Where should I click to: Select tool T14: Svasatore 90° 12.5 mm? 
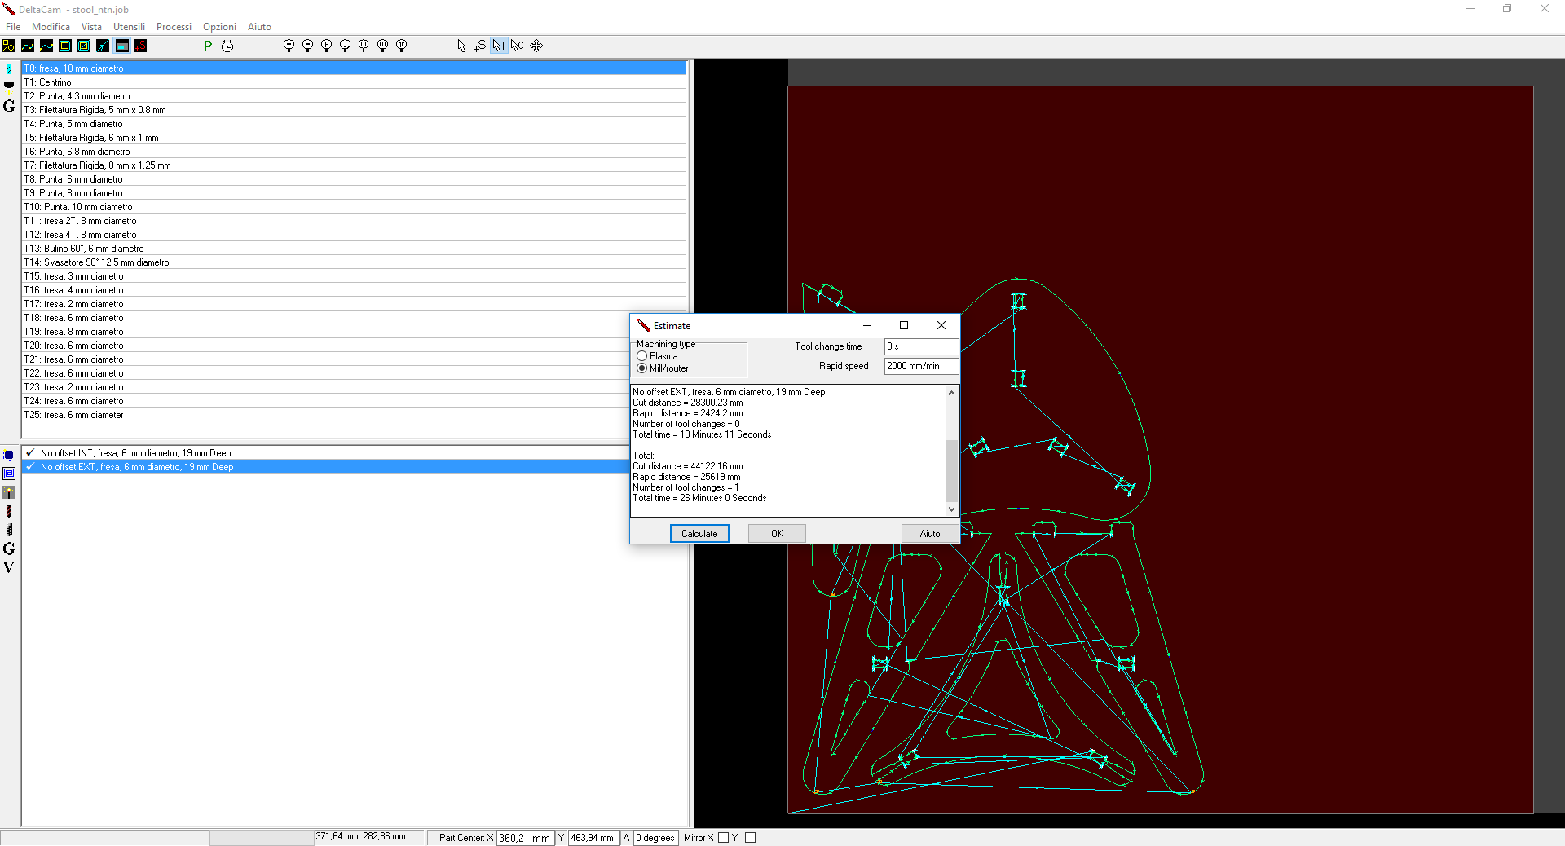(x=354, y=262)
